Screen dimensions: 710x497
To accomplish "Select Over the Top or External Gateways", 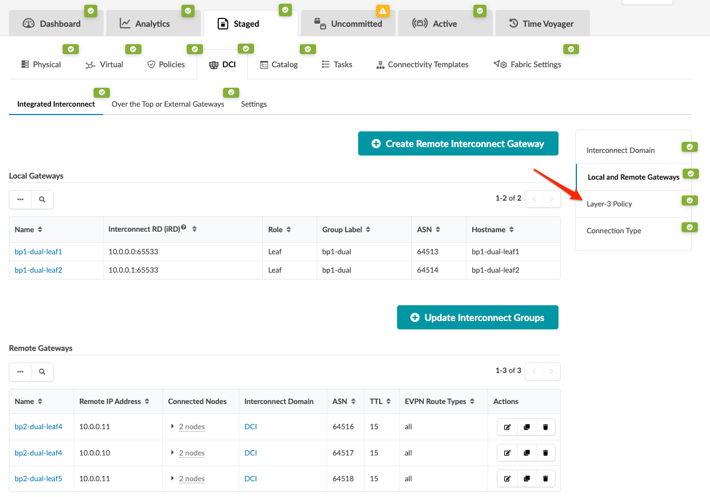I will click(168, 104).
